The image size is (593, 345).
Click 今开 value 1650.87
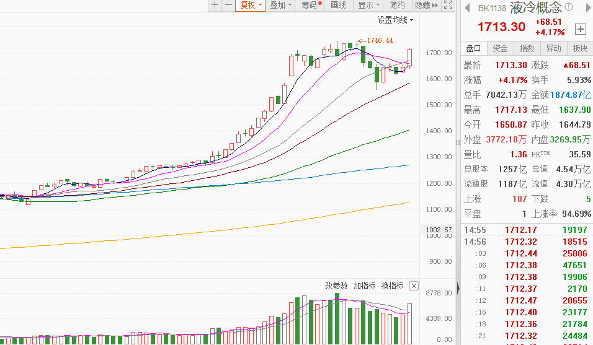click(x=511, y=124)
